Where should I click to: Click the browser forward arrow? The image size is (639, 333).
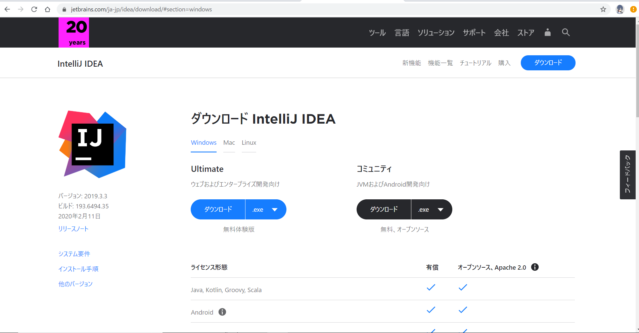(x=20, y=9)
